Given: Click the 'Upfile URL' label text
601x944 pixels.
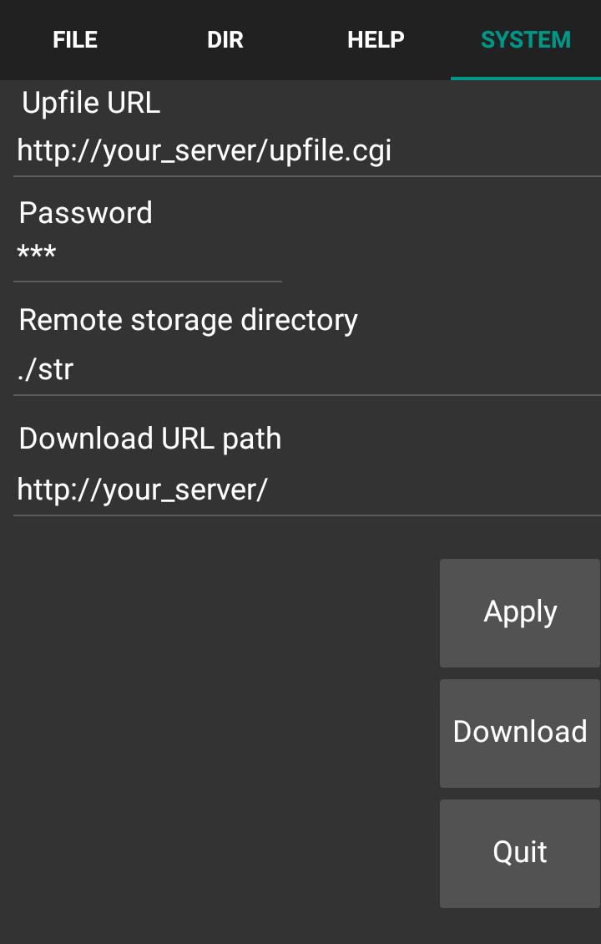Looking at the screenshot, I should [91, 103].
